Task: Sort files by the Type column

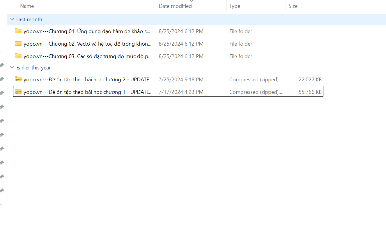Action: [x=235, y=6]
